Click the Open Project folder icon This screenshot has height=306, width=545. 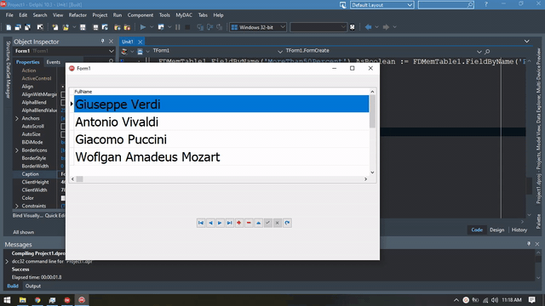[x=65, y=27]
